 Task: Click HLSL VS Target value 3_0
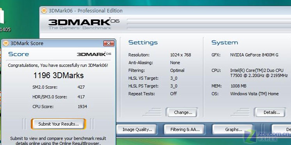[x=174, y=78]
